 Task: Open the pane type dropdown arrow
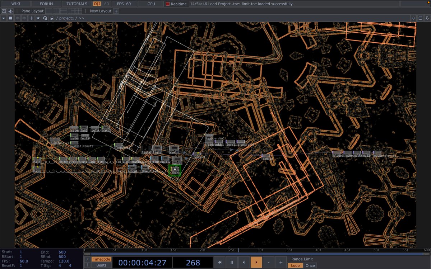[4, 18]
